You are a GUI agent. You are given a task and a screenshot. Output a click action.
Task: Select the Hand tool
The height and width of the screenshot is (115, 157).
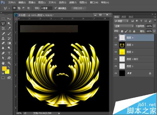coord(3,63)
